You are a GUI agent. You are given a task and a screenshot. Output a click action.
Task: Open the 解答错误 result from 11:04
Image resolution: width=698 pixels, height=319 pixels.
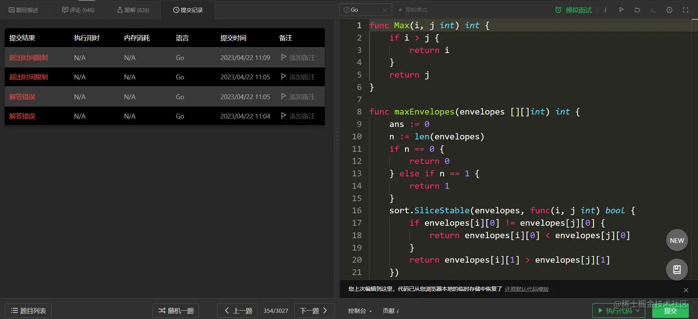point(22,116)
